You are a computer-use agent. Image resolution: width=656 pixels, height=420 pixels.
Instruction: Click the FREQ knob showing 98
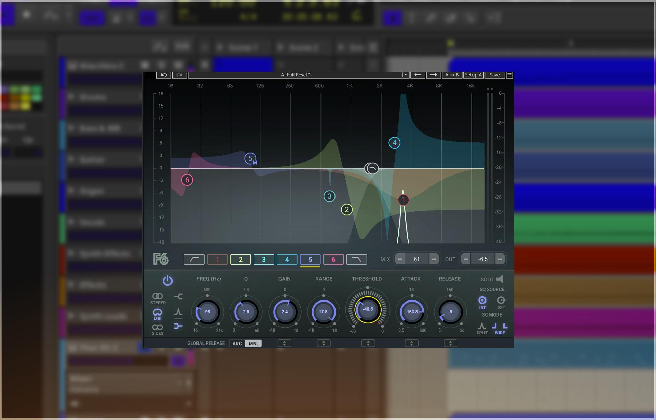207,312
